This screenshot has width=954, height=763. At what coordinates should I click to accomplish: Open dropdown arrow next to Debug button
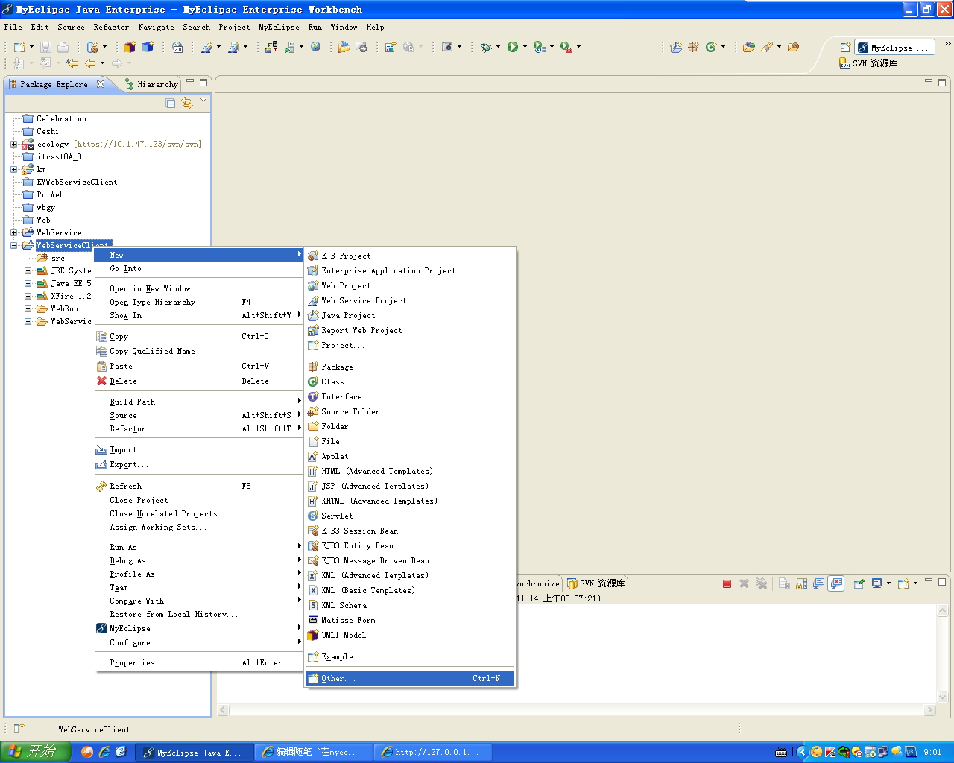click(498, 47)
